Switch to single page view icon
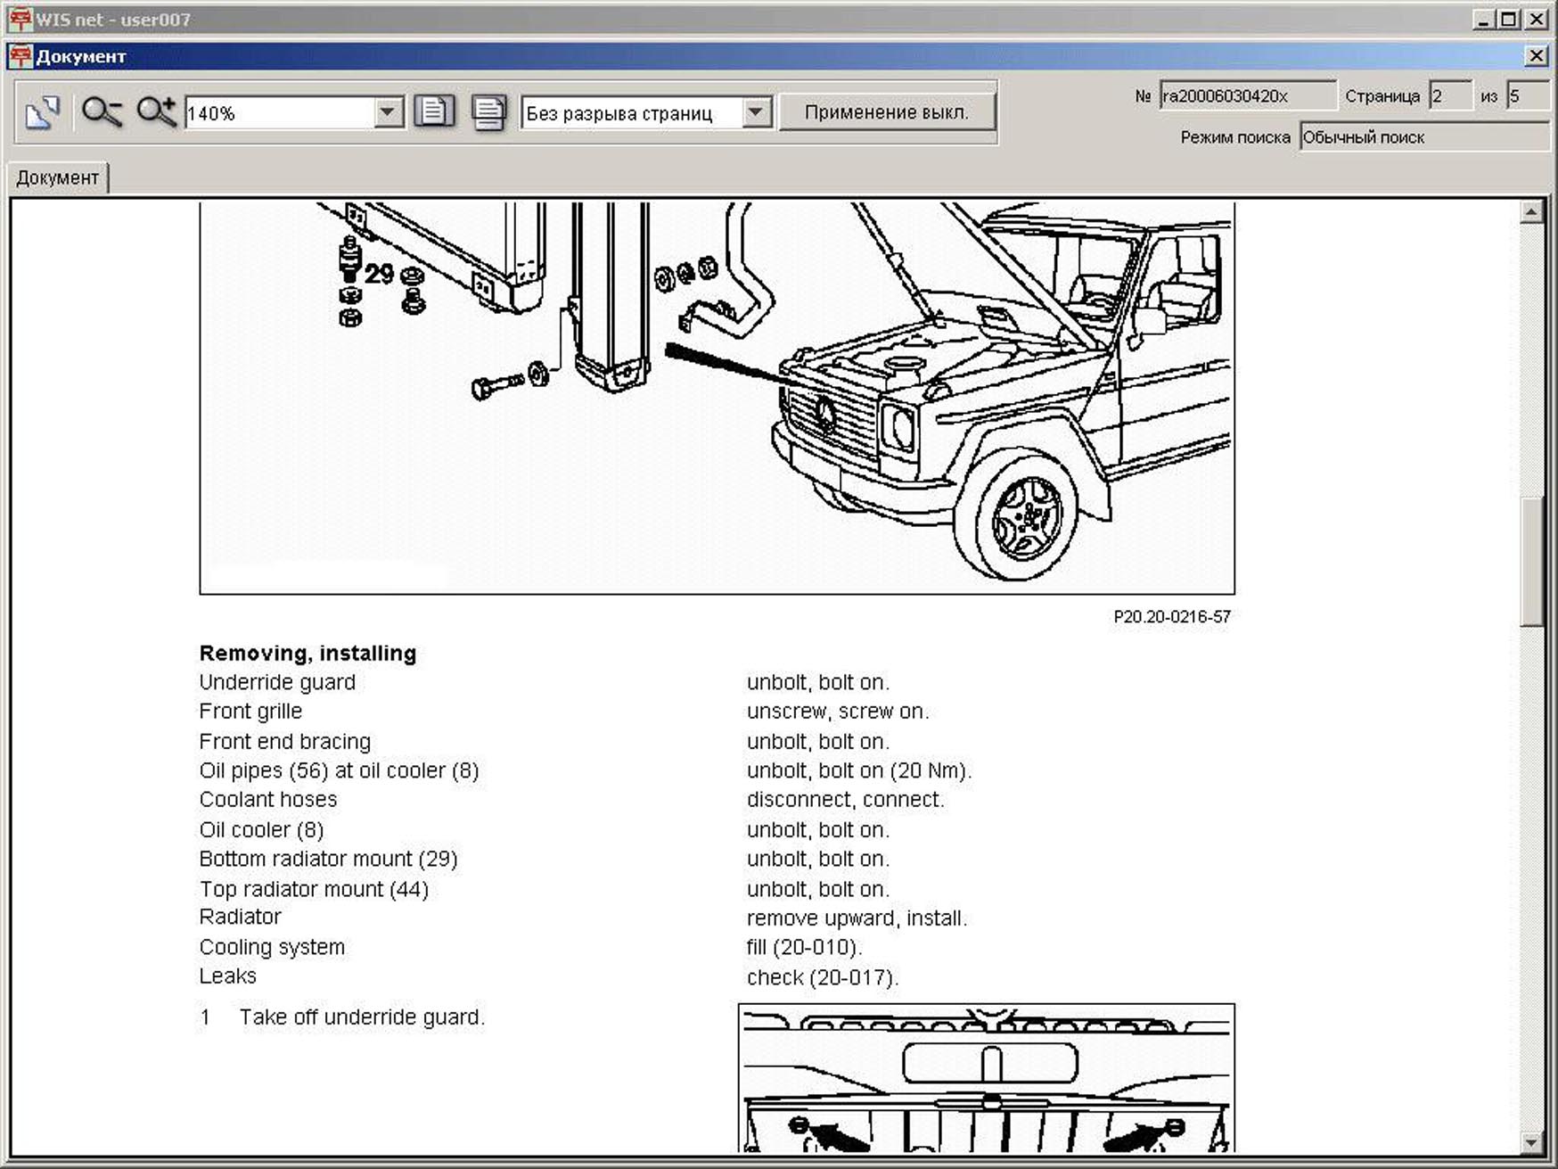Viewport: 1558px width, 1169px height. pyautogui.click(x=434, y=112)
